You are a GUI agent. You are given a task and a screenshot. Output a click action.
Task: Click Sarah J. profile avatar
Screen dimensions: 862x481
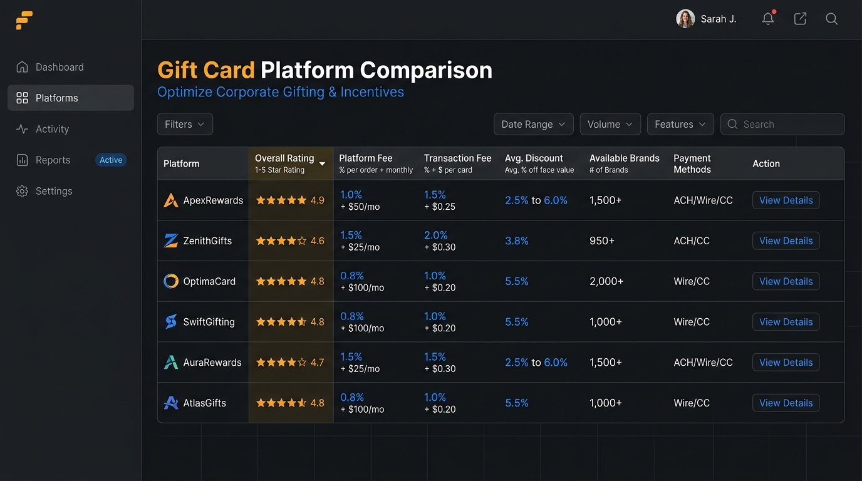click(x=685, y=19)
